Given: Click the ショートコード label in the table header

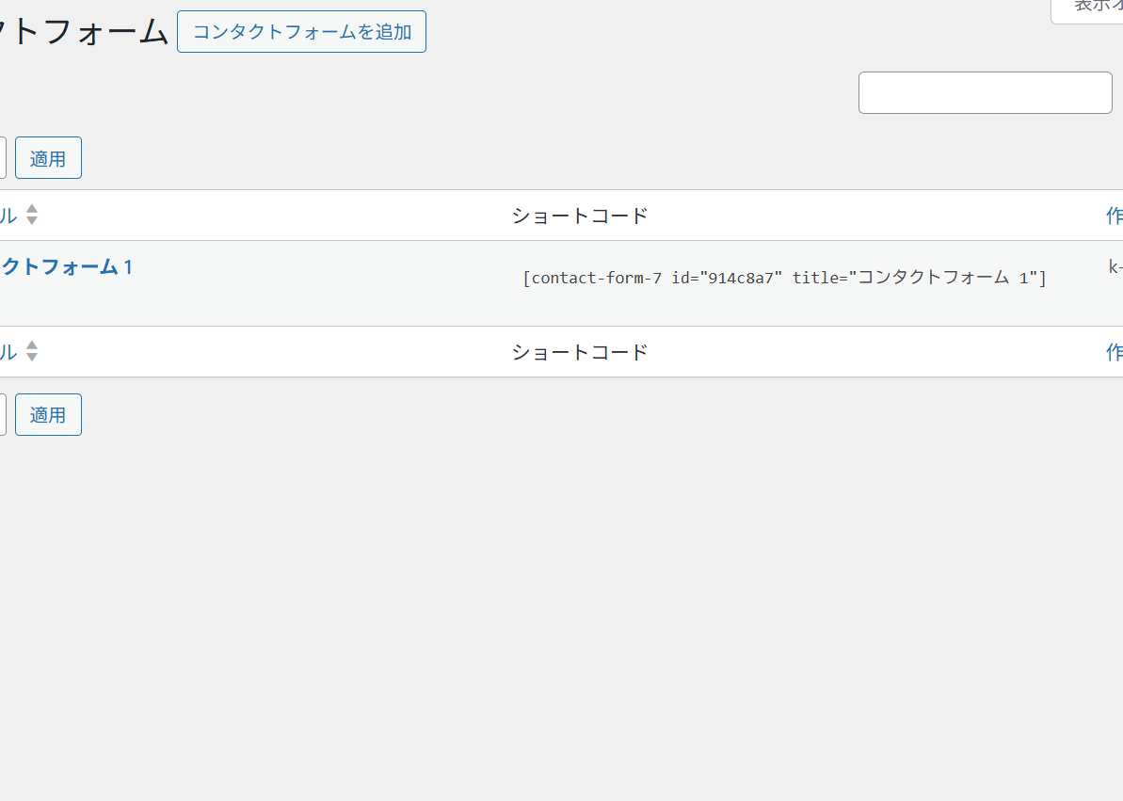Looking at the screenshot, I should pos(580,216).
